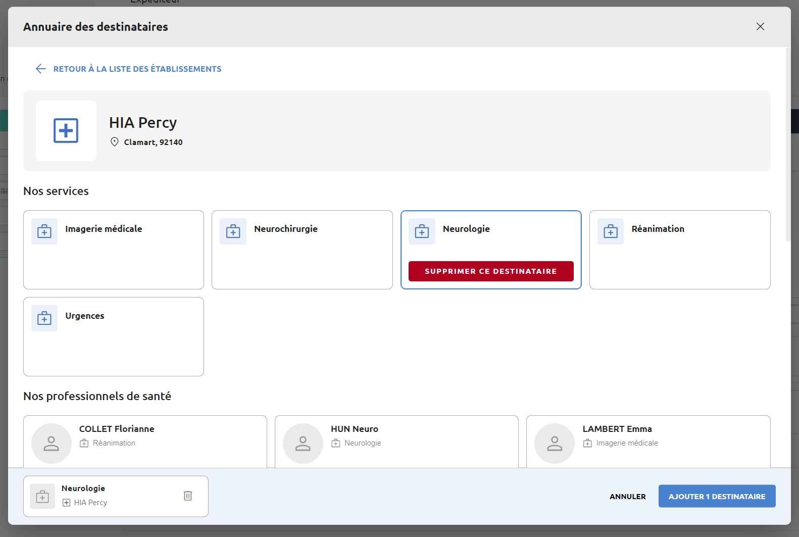The width and height of the screenshot is (799, 537).
Task: Confirm with Ajouter 1 destinataire
Action: point(717,496)
